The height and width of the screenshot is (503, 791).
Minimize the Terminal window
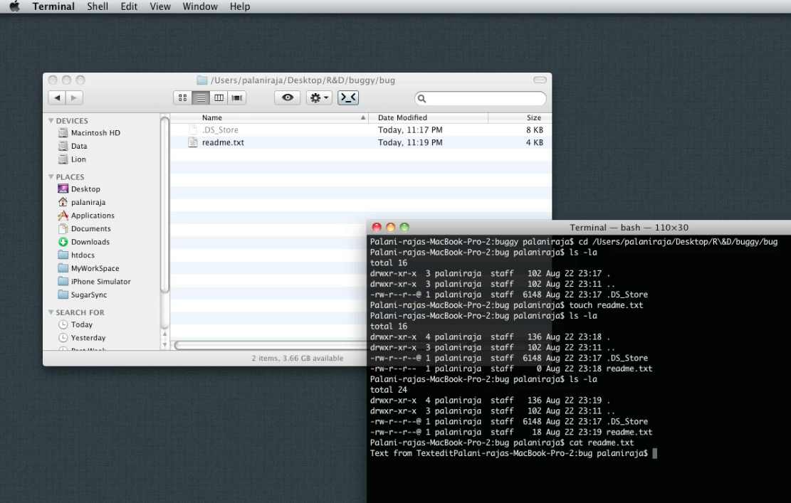(x=390, y=227)
